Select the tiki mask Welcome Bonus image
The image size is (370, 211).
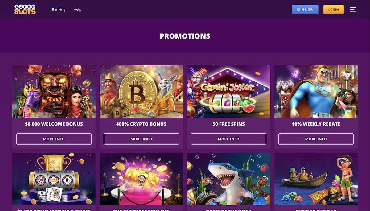[x=54, y=91]
